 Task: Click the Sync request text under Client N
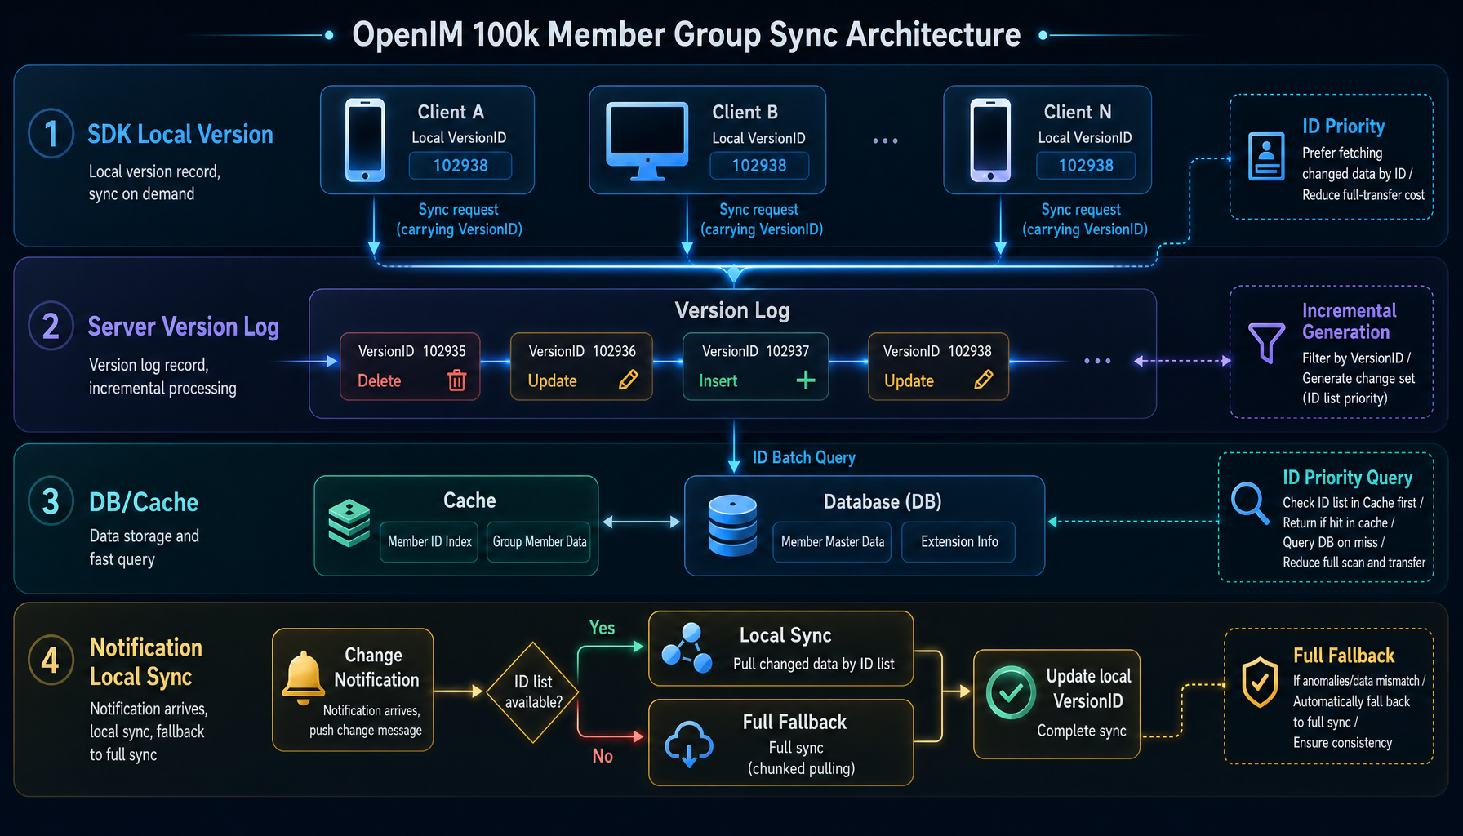[1084, 220]
